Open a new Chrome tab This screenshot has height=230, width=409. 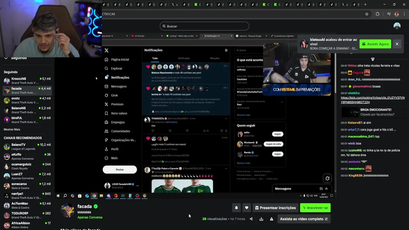pos(365,4)
